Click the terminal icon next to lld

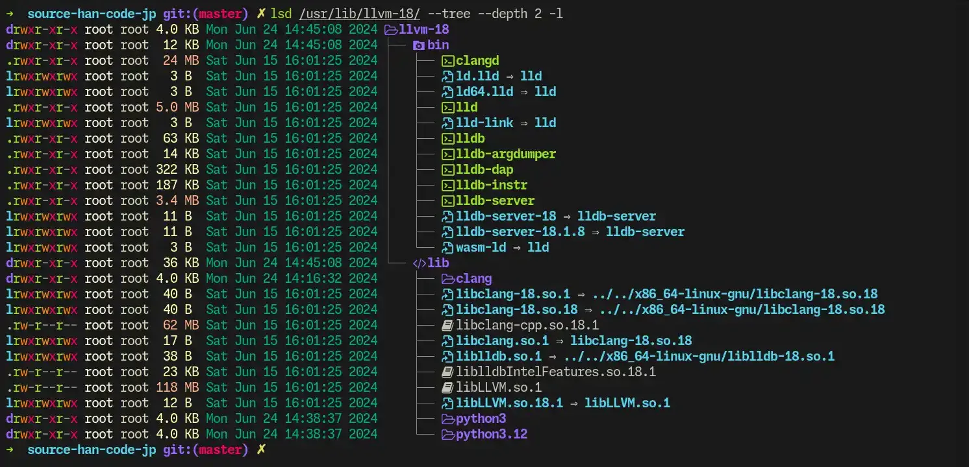point(447,107)
